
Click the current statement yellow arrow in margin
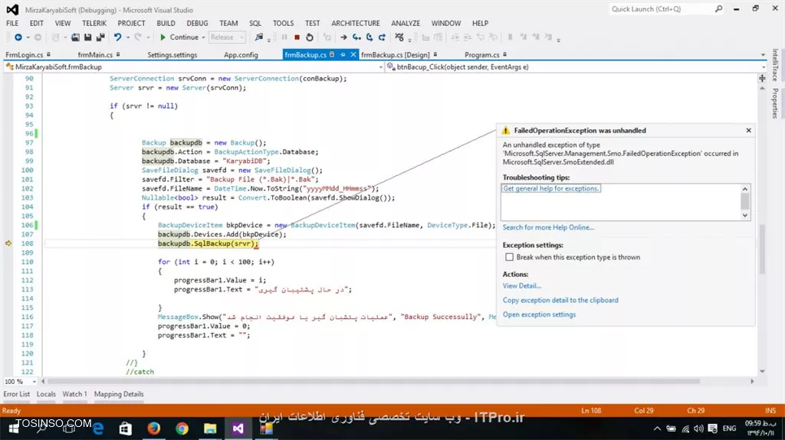tap(8, 243)
